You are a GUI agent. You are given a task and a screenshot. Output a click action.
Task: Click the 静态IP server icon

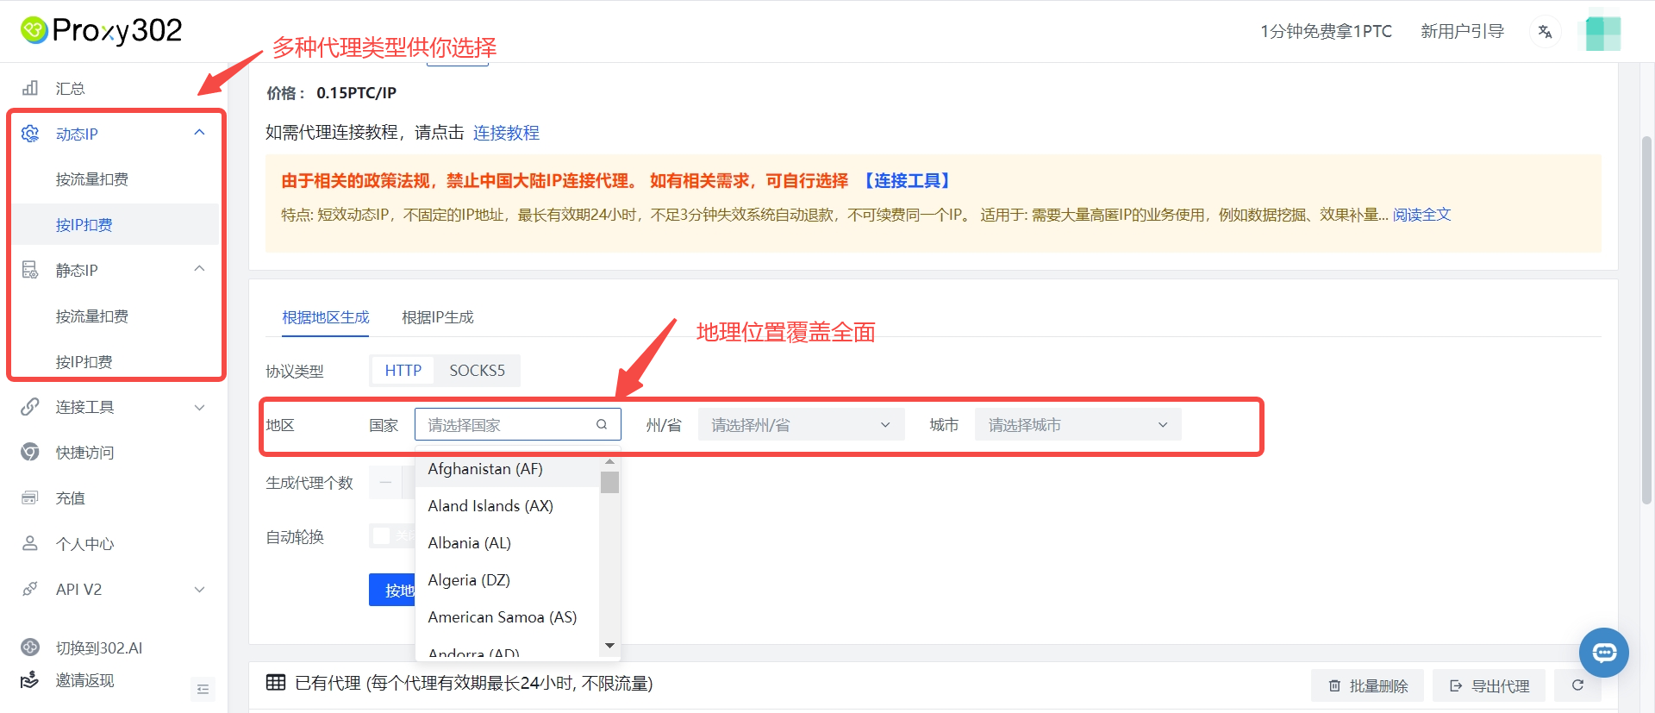click(30, 270)
